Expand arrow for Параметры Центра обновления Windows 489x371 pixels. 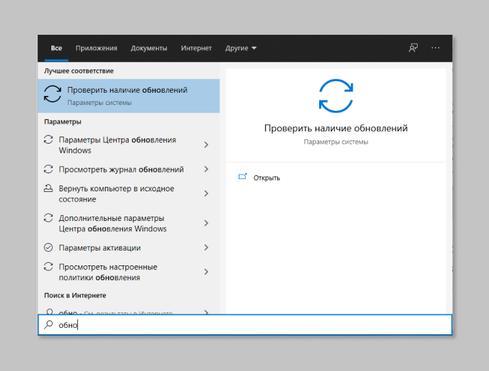[x=206, y=144]
